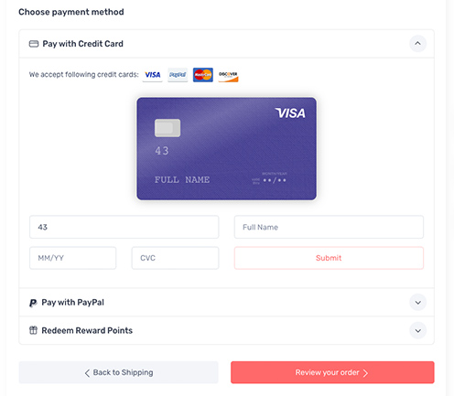The image size is (454, 396).
Task: Click Review your order button
Action: (332, 372)
